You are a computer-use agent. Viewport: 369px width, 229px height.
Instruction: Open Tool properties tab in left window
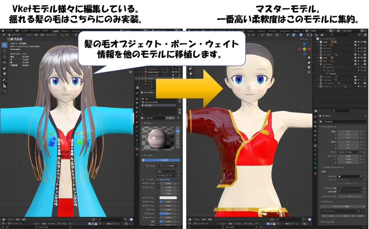(137, 93)
